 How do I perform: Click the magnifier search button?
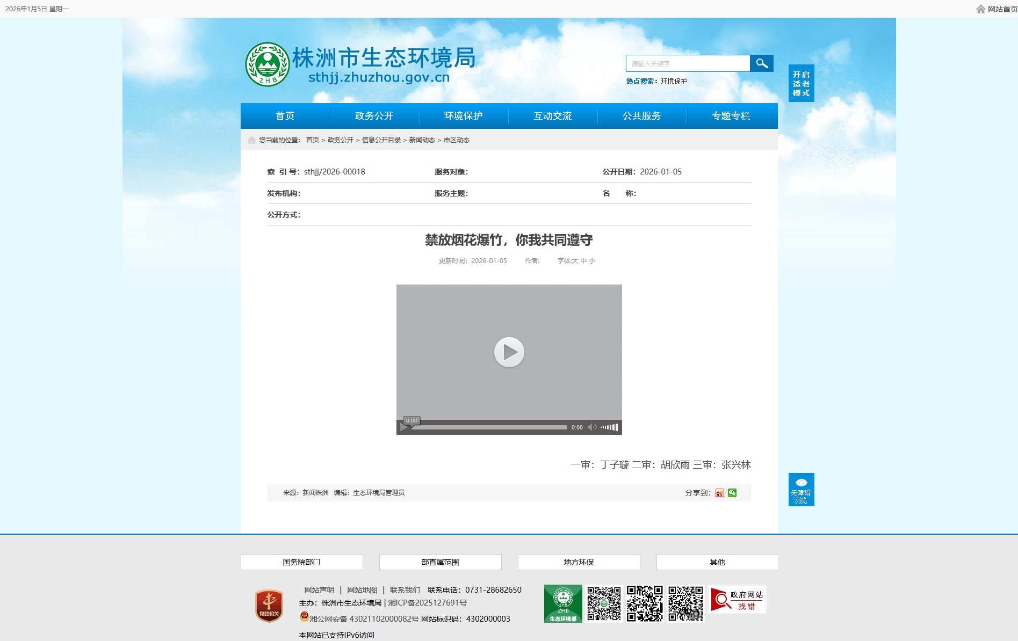(761, 63)
